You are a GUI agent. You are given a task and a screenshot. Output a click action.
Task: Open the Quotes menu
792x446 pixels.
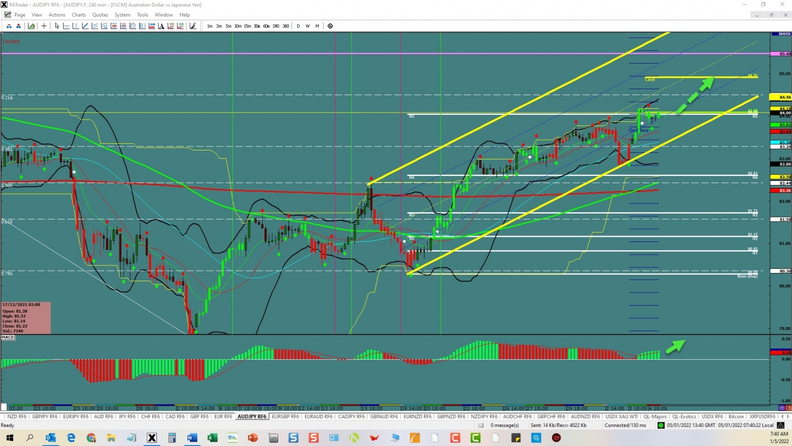(100, 15)
